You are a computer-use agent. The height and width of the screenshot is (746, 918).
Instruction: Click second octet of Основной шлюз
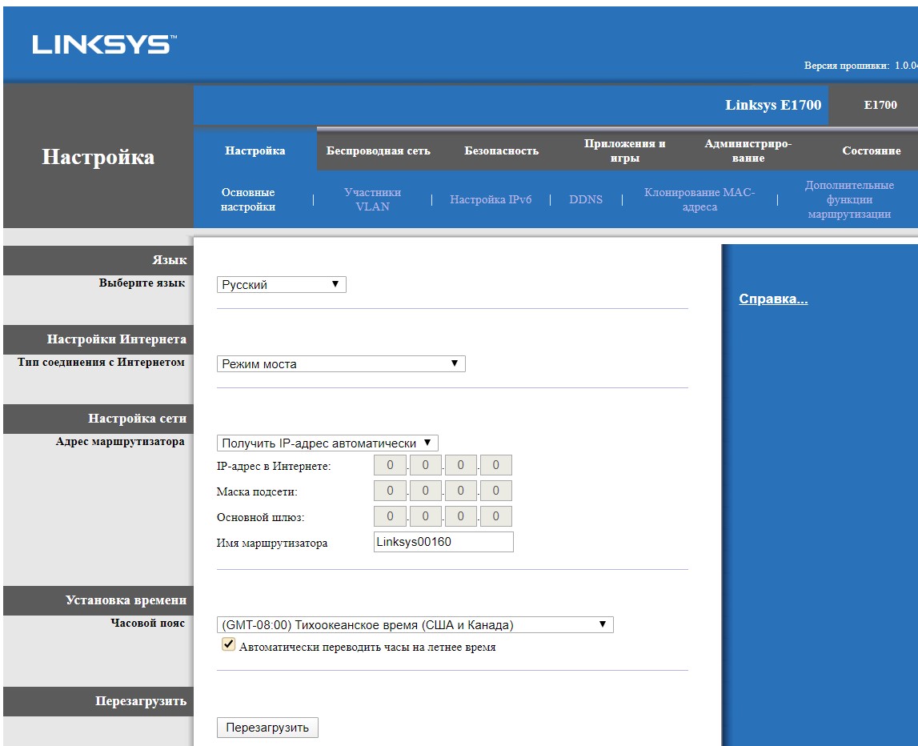(425, 516)
